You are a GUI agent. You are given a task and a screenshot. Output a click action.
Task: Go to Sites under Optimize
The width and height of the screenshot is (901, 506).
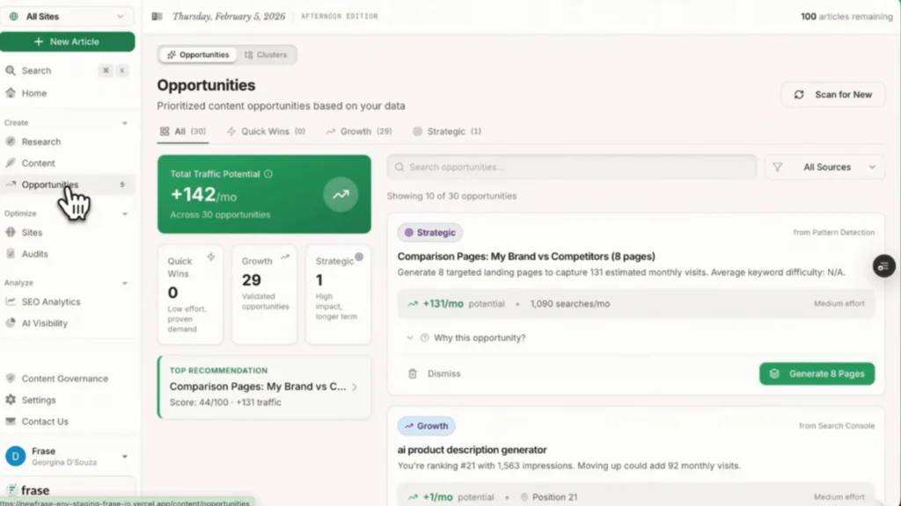coord(33,232)
